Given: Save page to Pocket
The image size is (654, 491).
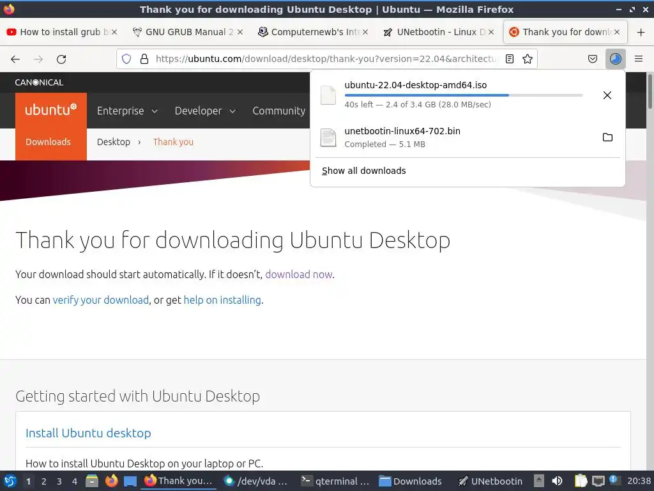Looking at the screenshot, I should (x=592, y=59).
